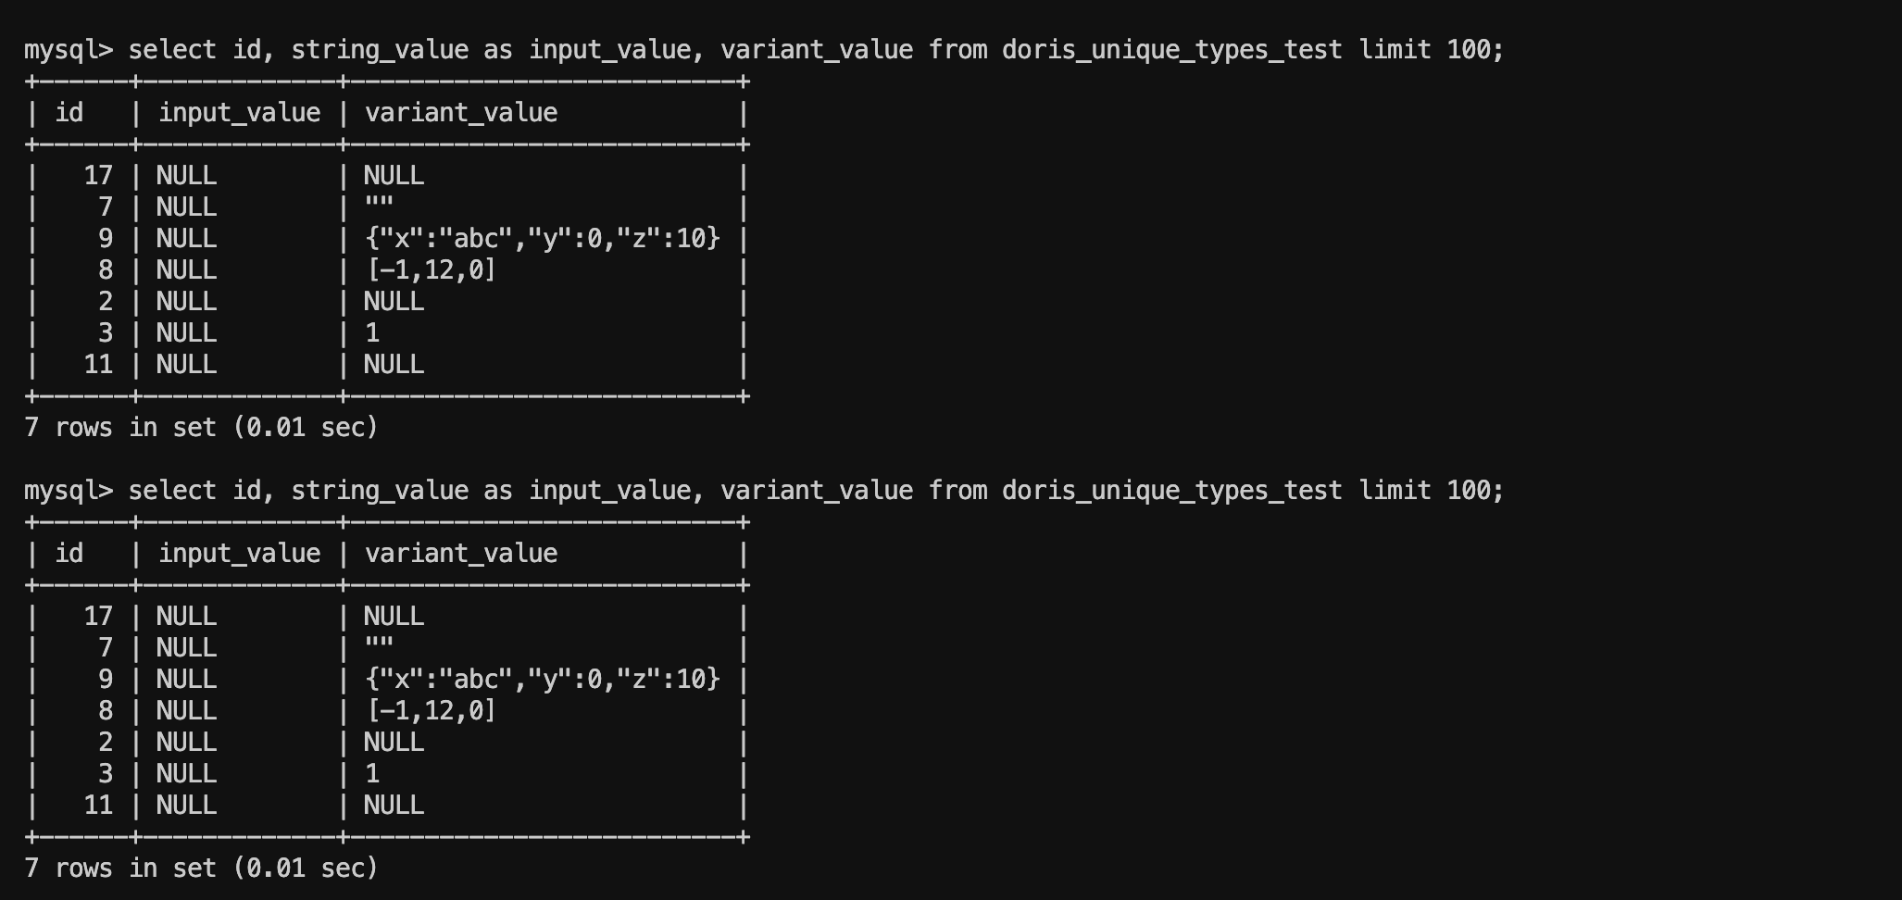Click variant_value 1 in the second table
Image resolution: width=1902 pixels, height=900 pixels.
372,773
